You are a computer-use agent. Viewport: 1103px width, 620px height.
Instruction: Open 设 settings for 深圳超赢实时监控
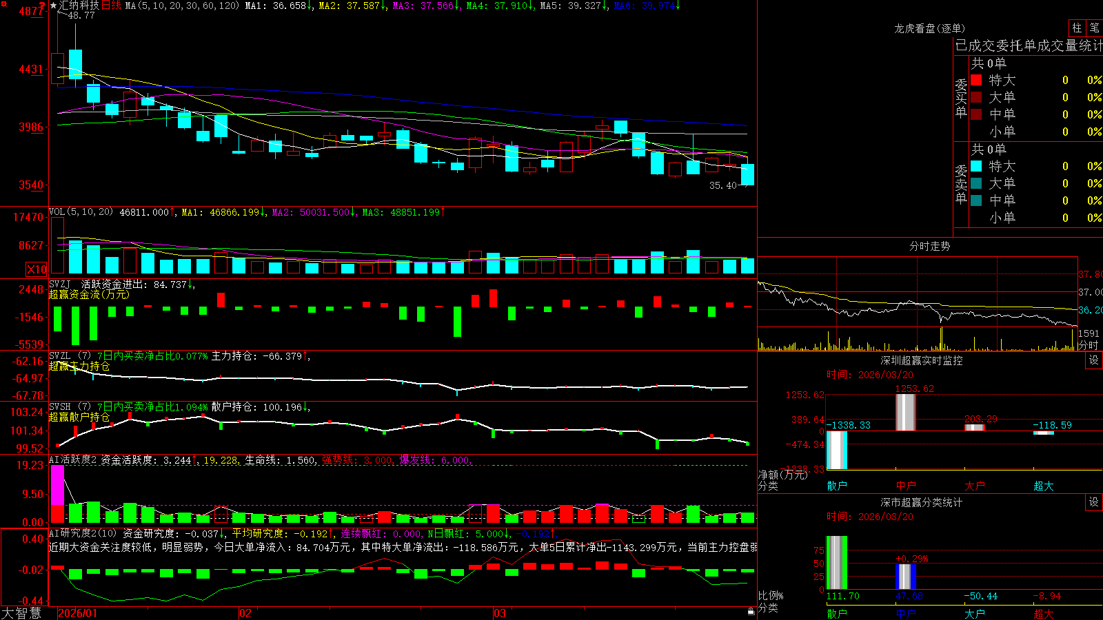(x=1094, y=360)
